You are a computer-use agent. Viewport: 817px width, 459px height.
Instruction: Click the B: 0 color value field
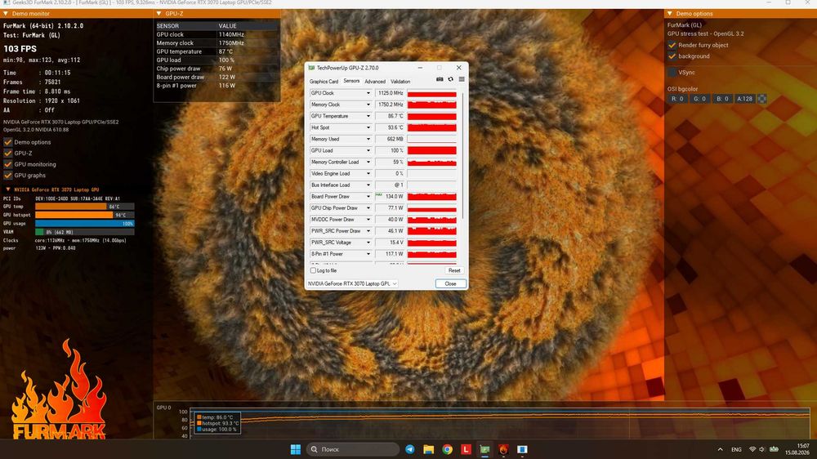(722, 99)
